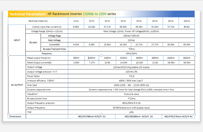Select the "482/470/176mm W/D/H 4U" dimension cell
203x132 pixels.
point(178,117)
